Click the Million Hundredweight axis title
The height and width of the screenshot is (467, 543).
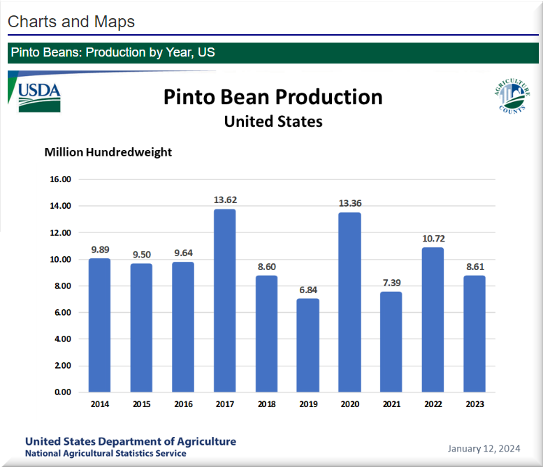pyautogui.click(x=108, y=151)
